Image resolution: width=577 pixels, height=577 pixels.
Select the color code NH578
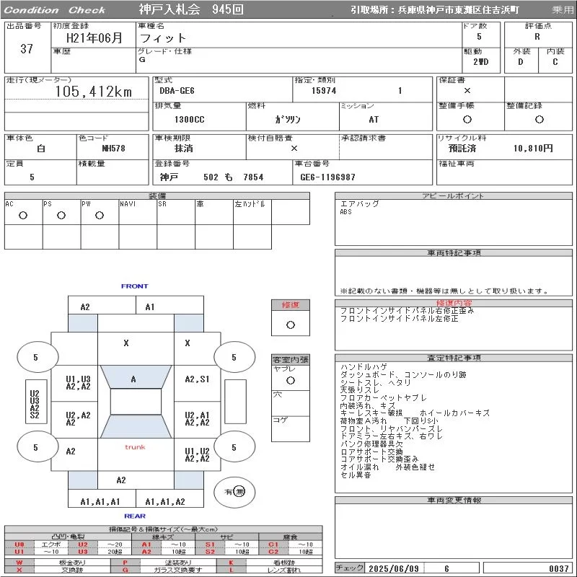113,149
